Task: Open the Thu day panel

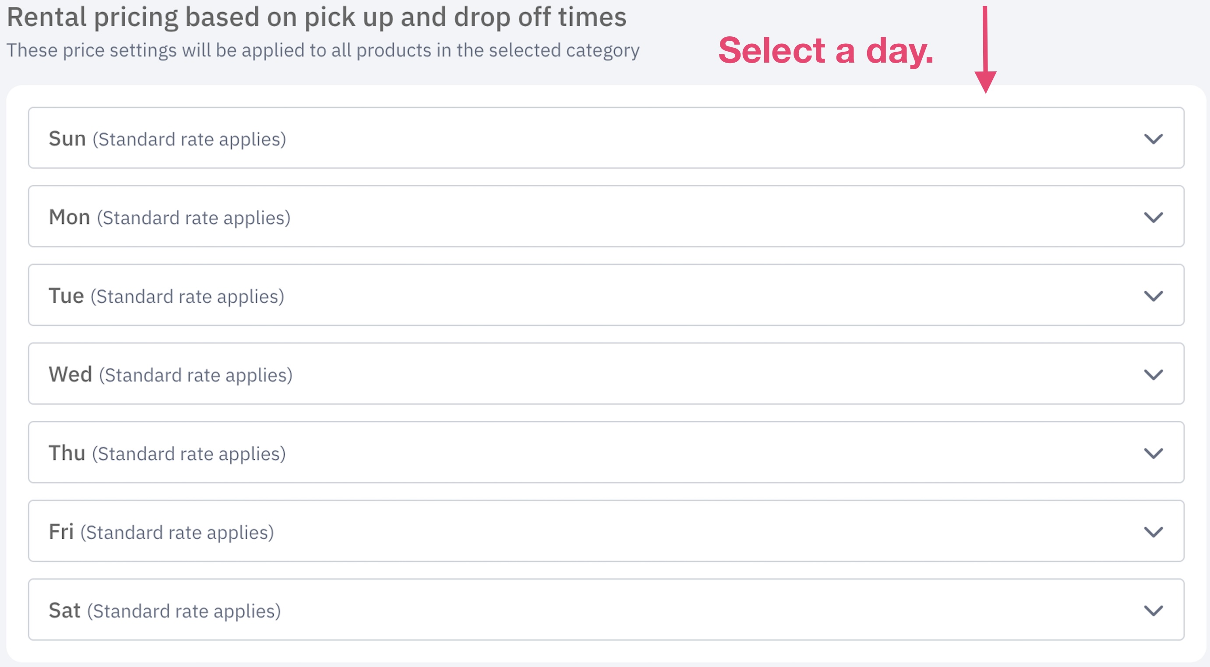Action: [x=606, y=452]
